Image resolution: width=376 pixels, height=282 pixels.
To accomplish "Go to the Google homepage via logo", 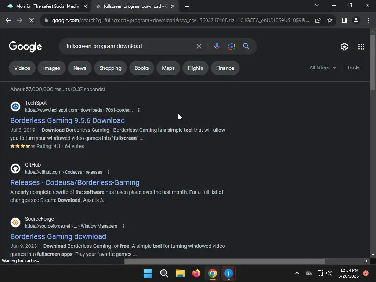I will [x=25, y=47].
